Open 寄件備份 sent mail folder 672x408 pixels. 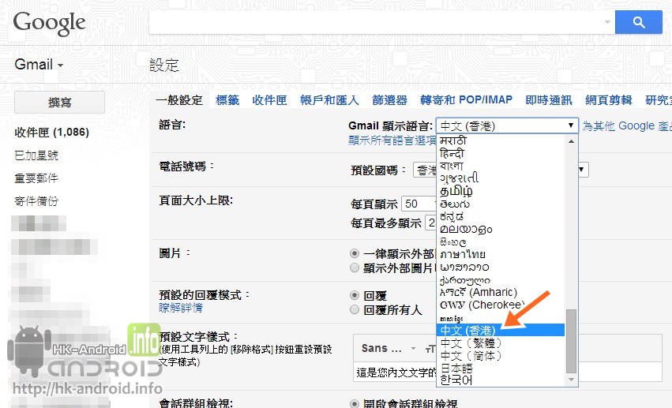(36, 201)
